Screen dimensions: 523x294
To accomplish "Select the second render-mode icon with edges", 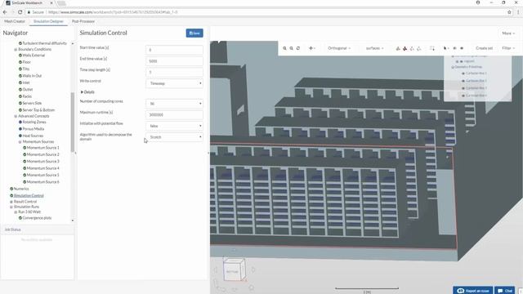I will tap(405, 48).
